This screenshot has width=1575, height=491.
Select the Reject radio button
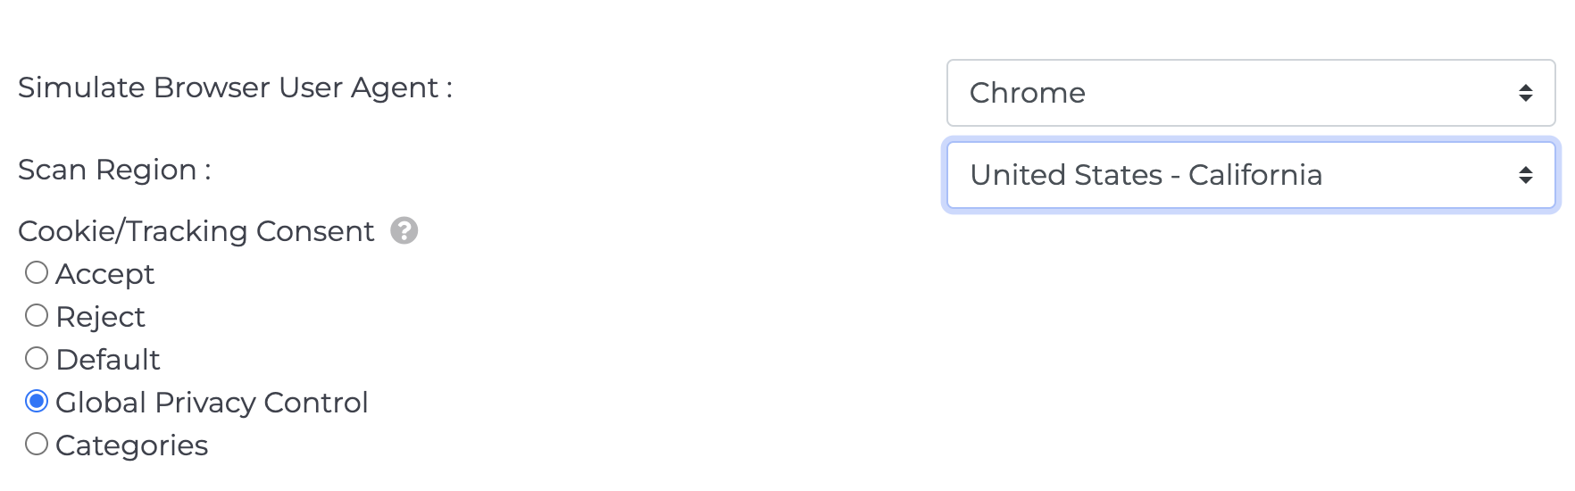tap(37, 315)
